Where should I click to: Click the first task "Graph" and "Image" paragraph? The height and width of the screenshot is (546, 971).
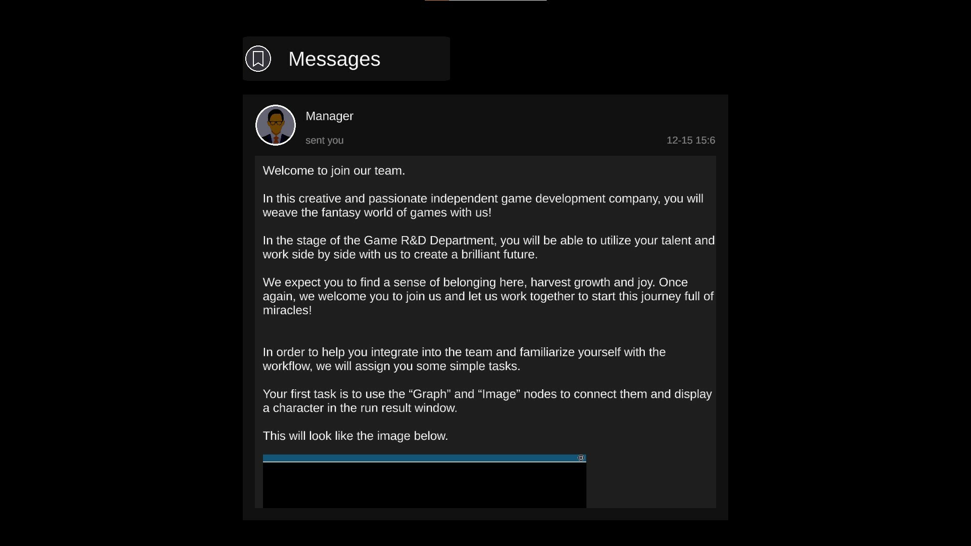point(488,401)
